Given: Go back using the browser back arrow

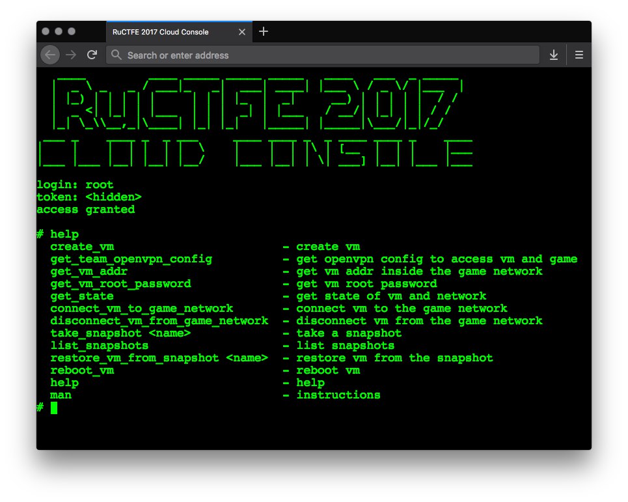Looking at the screenshot, I should tap(50, 55).
